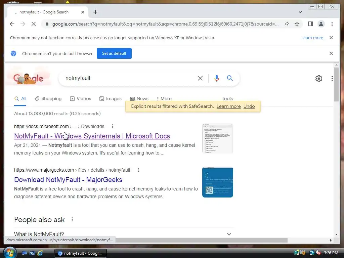Click the address bar URL
The width and height of the screenshot is (344, 258).
pos(165,24)
